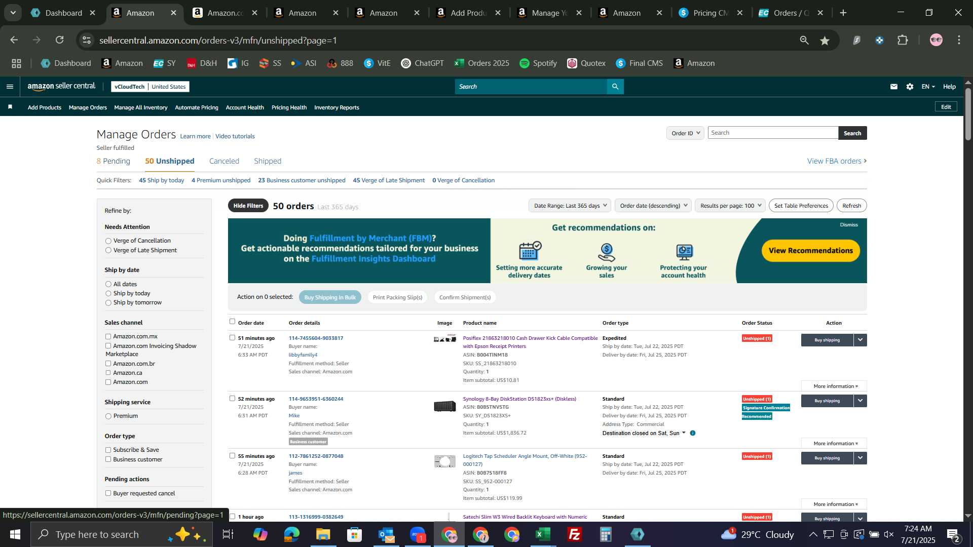This screenshot has height=547, width=973.
Task: Click the Amazon Seller Central logo
Action: (61, 87)
